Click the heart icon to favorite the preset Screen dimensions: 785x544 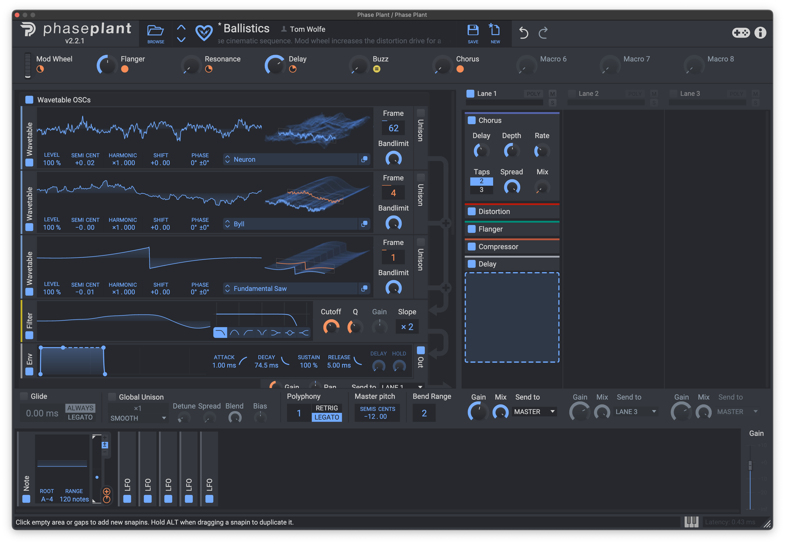204,32
